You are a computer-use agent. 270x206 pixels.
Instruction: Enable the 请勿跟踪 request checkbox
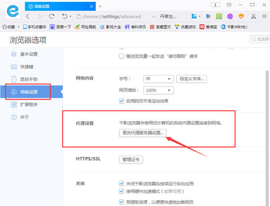click(x=121, y=56)
